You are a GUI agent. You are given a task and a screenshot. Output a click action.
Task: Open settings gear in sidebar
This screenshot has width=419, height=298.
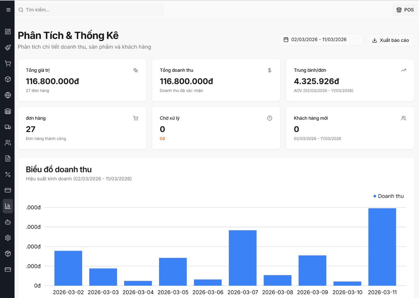coord(8,238)
